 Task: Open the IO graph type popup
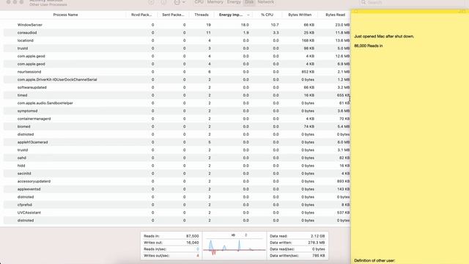tap(240, 235)
